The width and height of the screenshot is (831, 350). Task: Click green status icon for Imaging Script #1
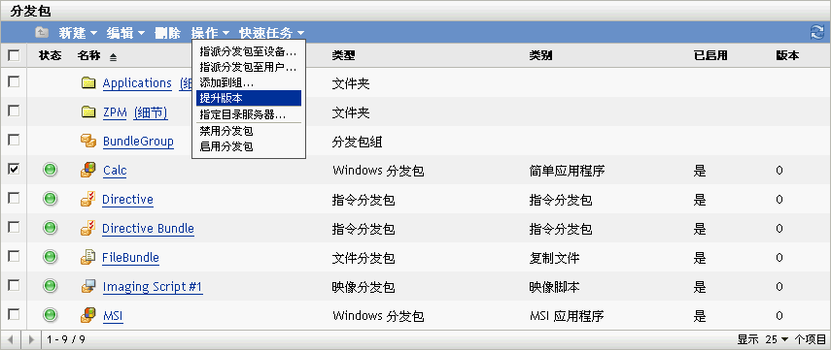(x=50, y=287)
